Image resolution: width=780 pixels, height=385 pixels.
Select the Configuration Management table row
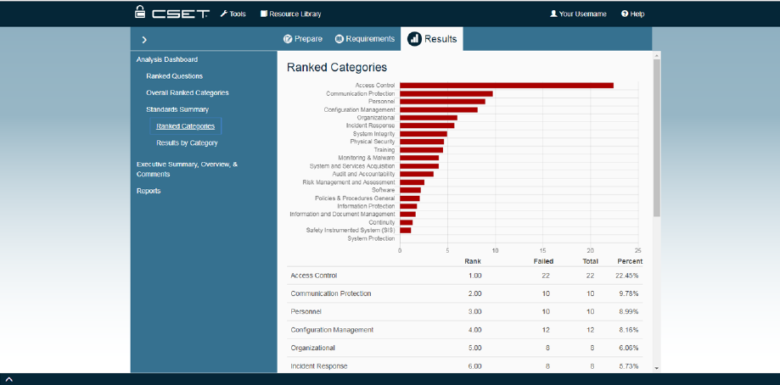[466, 330]
